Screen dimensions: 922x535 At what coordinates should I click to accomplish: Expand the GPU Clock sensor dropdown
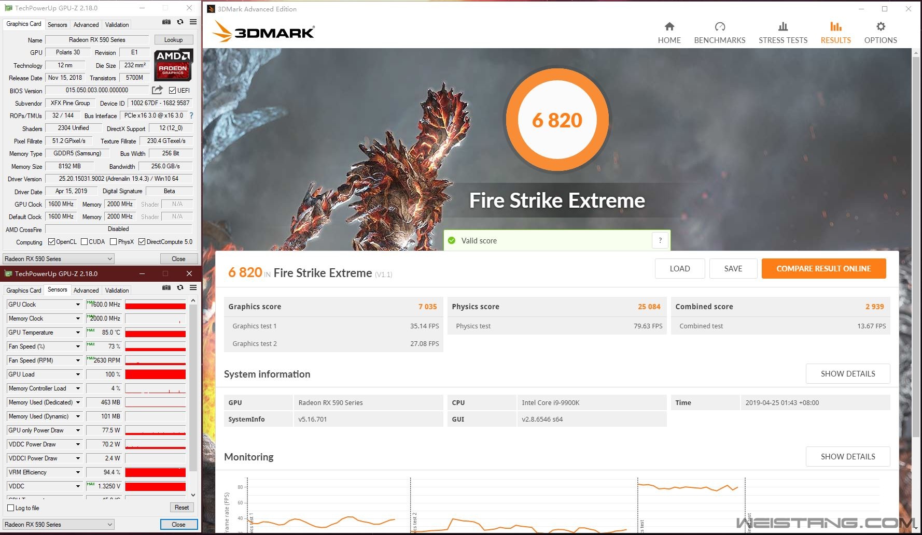[78, 305]
